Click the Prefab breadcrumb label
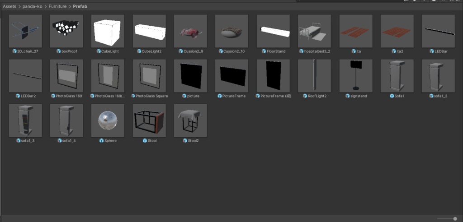 (80, 6)
